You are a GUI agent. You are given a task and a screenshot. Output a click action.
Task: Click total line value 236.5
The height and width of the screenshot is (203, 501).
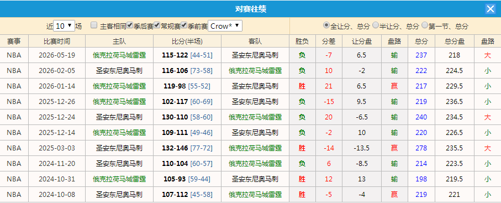click(x=455, y=102)
